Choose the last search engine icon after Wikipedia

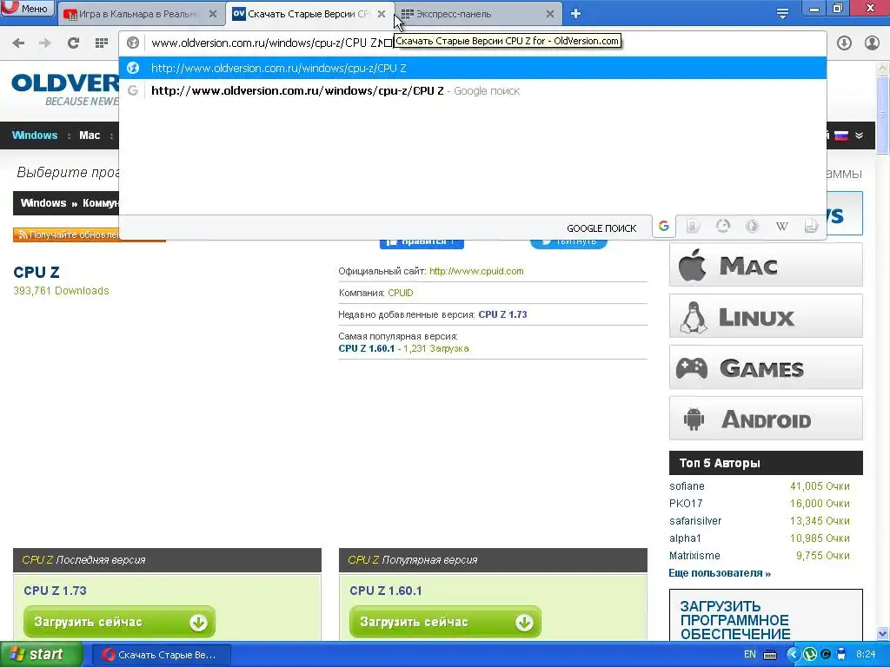[811, 227]
